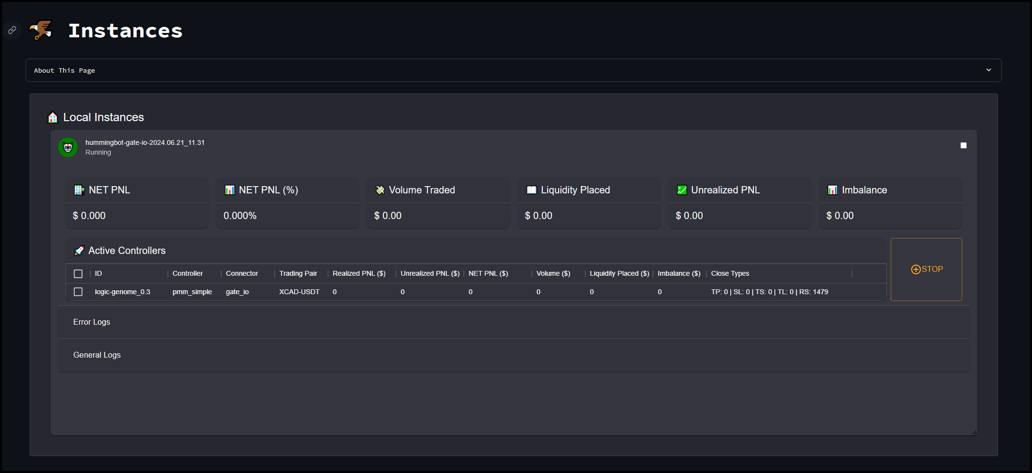
Task: Check the logic-genome_0.3 row checkbox
Action: 78,292
